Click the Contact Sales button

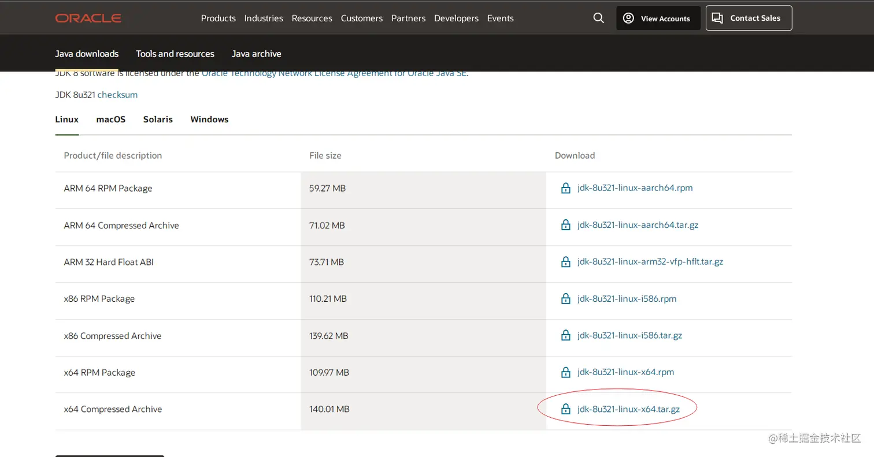(749, 18)
